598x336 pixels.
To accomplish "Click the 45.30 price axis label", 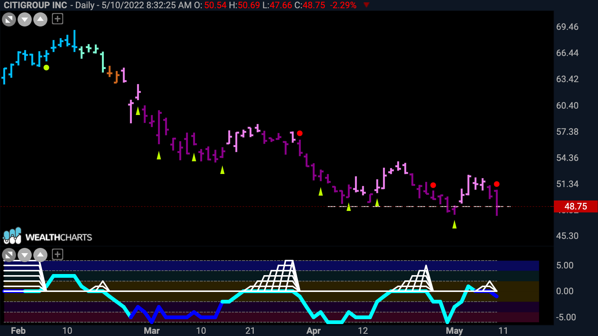I will coord(567,236).
